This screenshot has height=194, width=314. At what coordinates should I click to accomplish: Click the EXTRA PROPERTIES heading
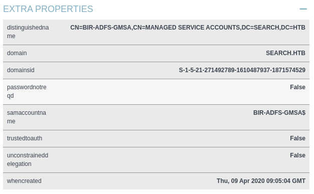(x=48, y=9)
